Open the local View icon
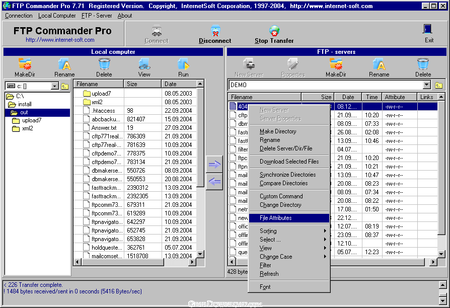Viewport: 450px width, 308px height. (x=144, y=64)
